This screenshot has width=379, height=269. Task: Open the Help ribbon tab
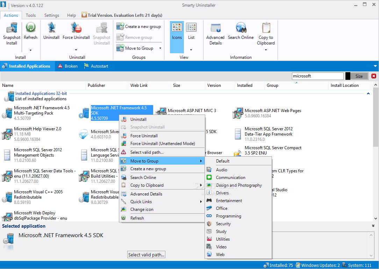[71, 15]
